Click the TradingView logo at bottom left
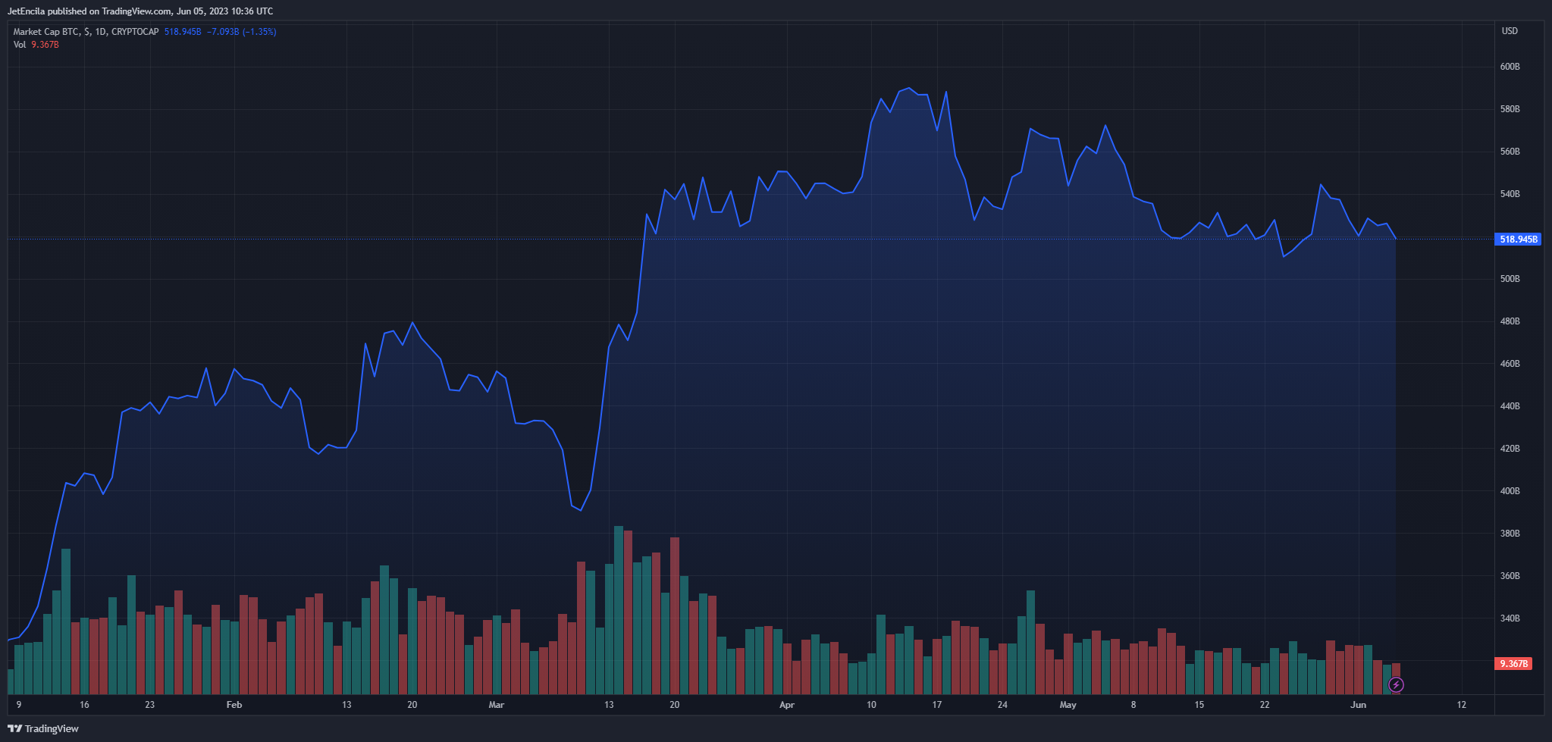Image resolution: width=1552 pixels, height=742 pixels. pos(43,728)
